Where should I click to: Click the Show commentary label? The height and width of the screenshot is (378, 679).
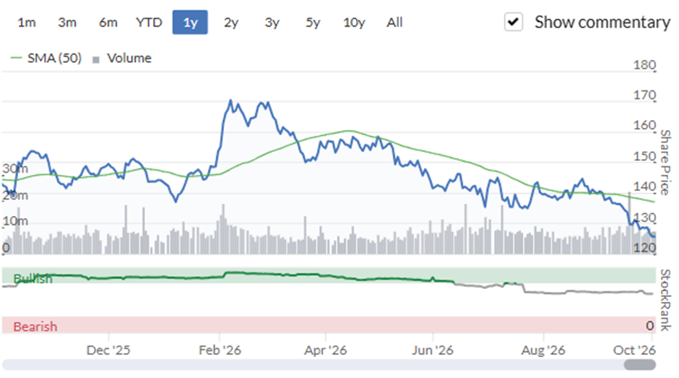pyautogui.click(x=602, y=22)
